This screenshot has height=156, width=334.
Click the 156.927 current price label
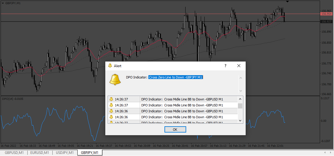[326, 21]
